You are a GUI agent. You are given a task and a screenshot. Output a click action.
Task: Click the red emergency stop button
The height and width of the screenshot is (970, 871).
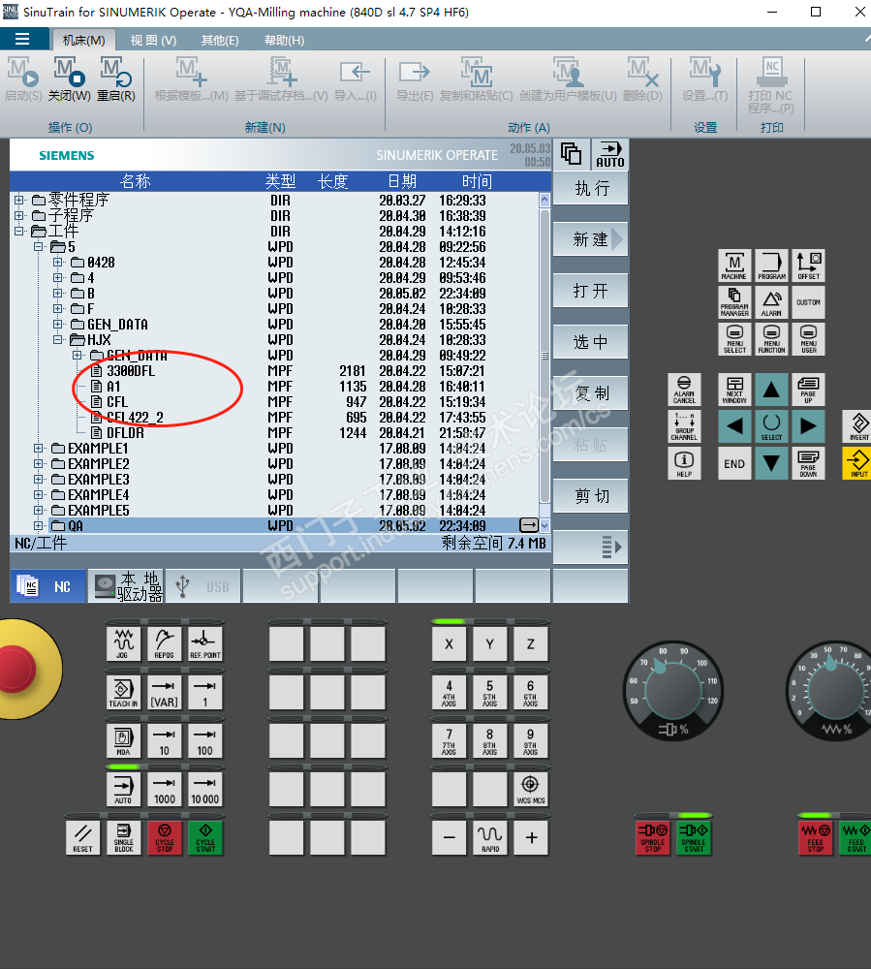point(16,669)
